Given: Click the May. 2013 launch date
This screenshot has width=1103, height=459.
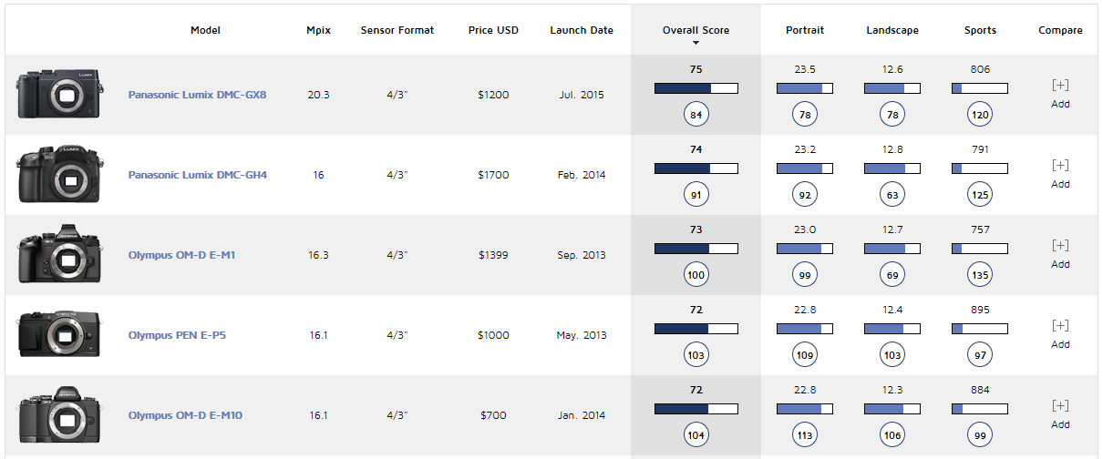Looking at the screenshot, I should click(582, 335).
